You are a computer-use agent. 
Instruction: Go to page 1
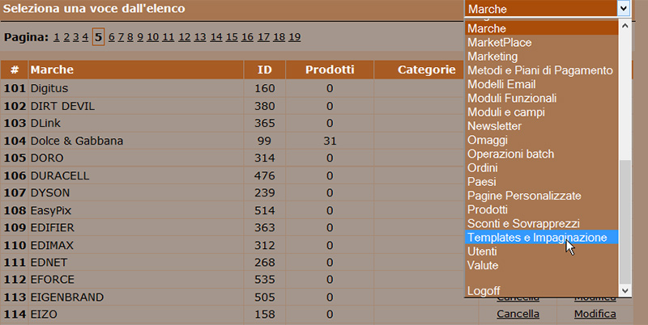56,37
